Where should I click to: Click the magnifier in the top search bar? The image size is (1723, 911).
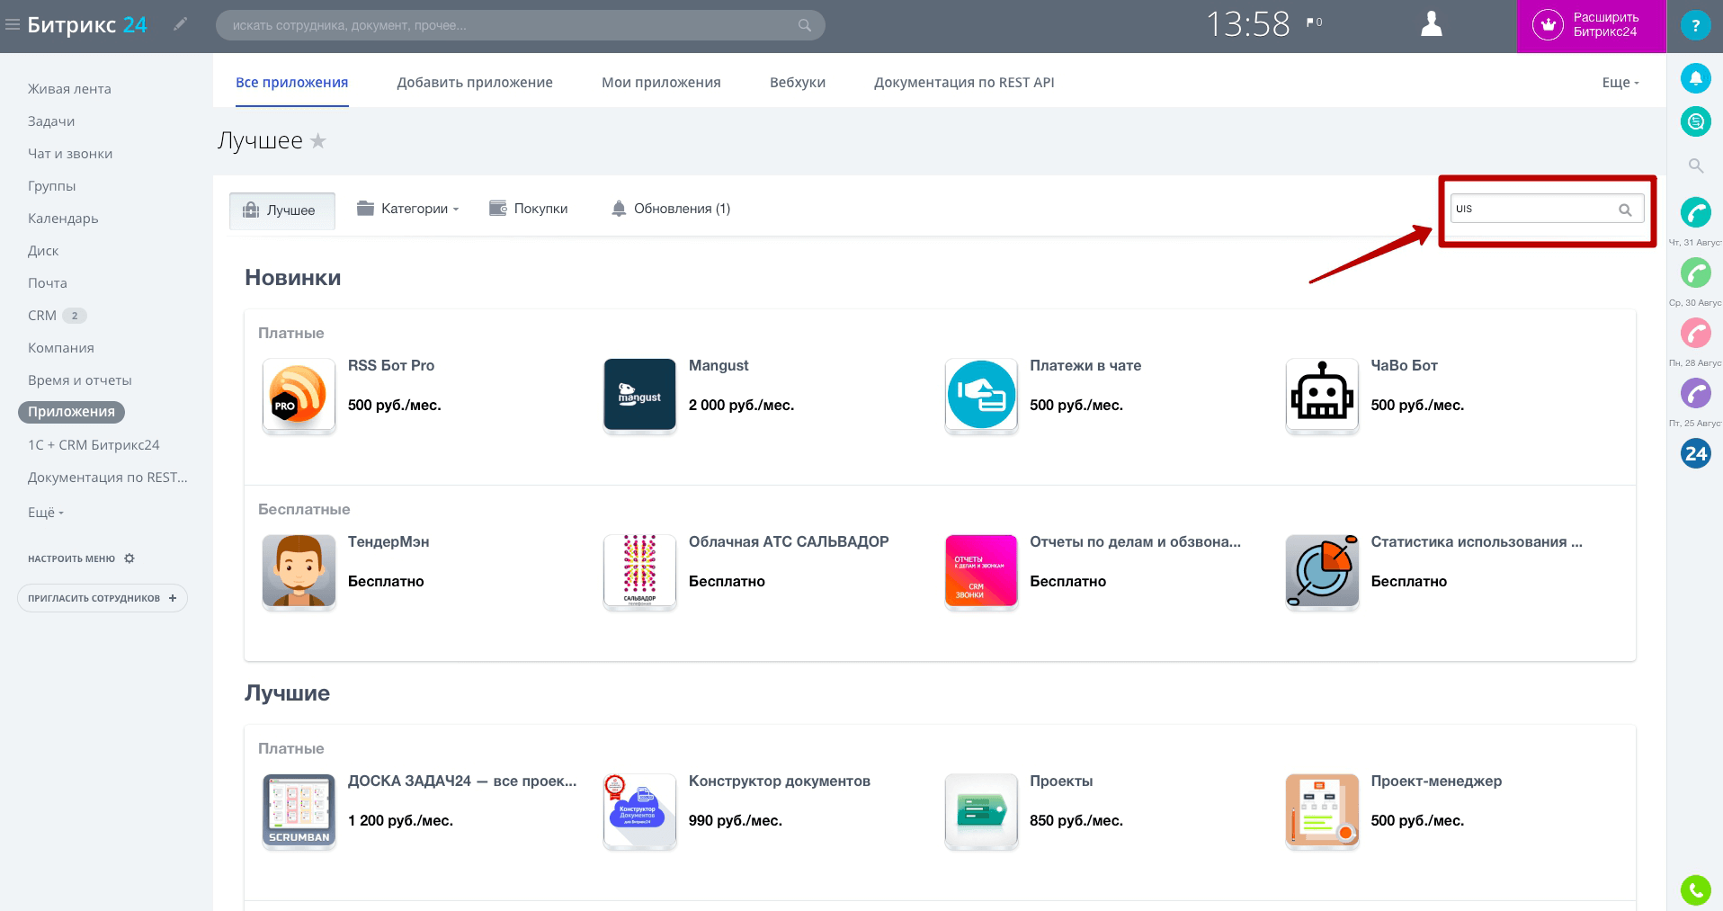tap(805, 25)
